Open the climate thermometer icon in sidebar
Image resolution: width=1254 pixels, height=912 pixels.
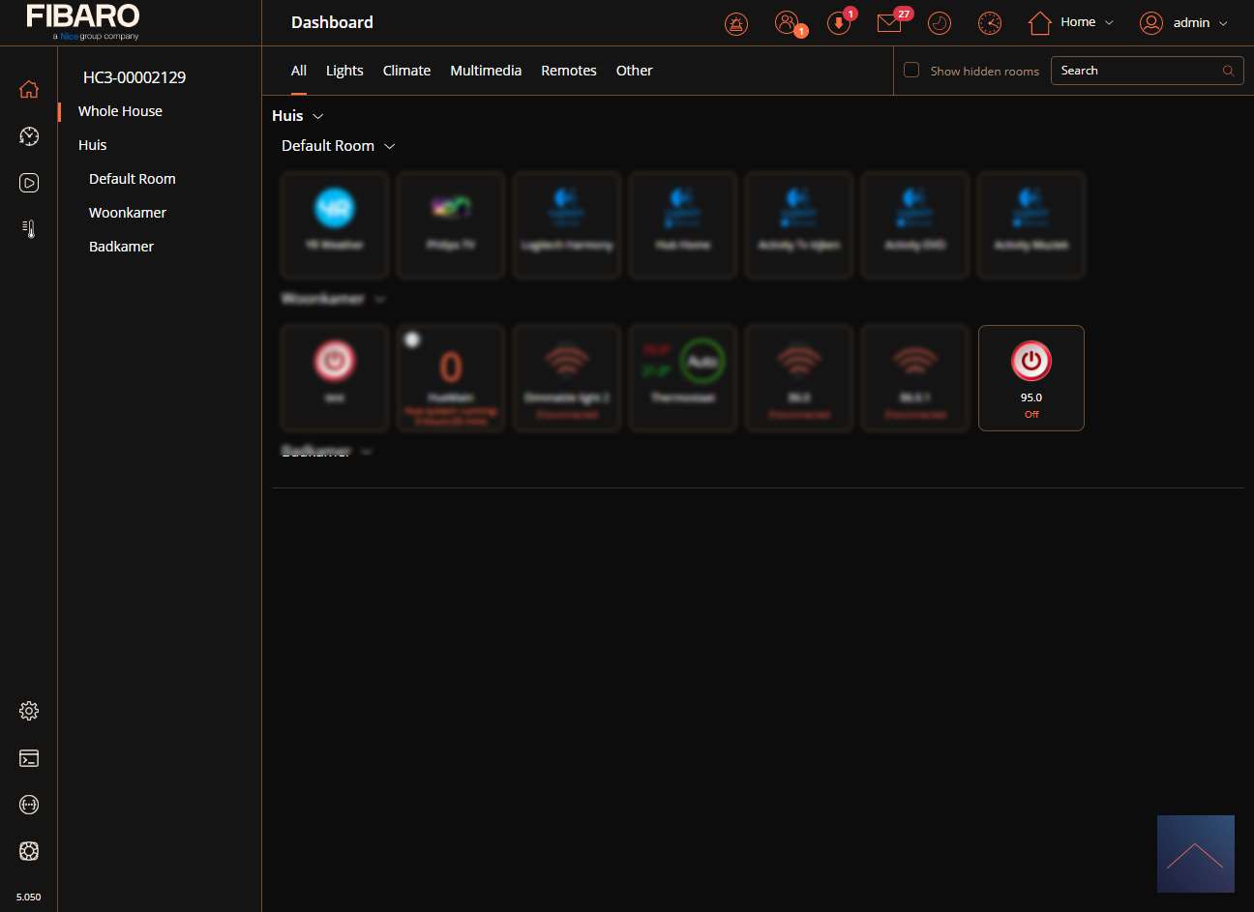tap(29, 228)
